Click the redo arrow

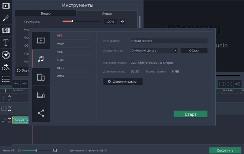coord(24,84)
